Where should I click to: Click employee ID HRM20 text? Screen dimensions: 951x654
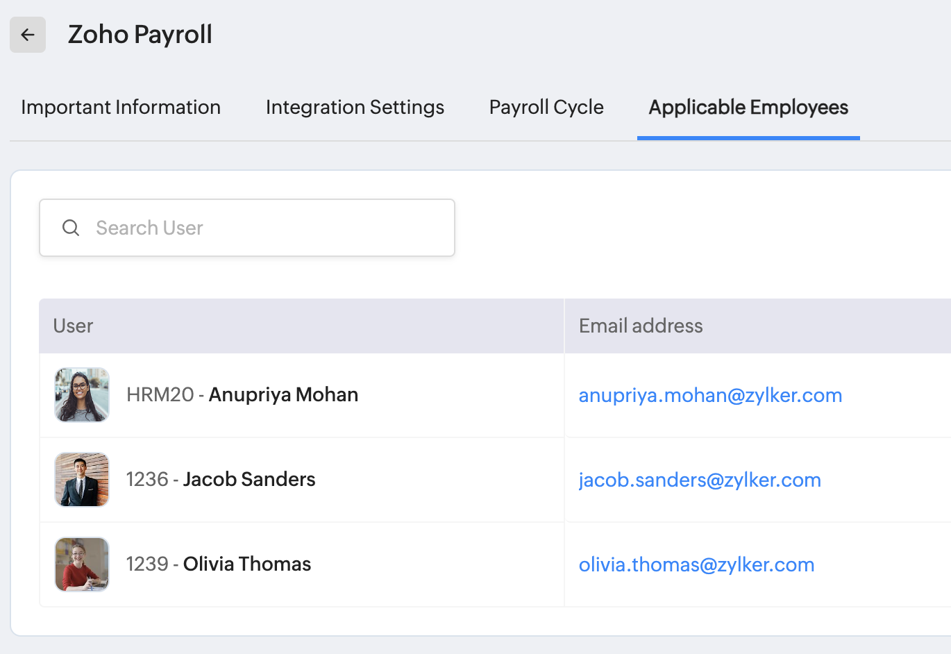click(x=160, y=395)
